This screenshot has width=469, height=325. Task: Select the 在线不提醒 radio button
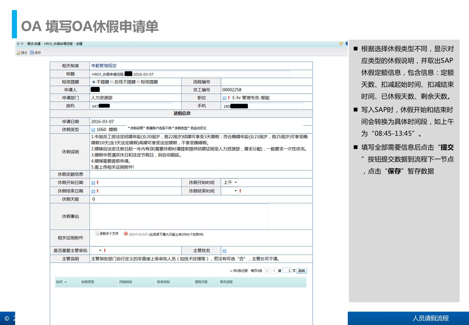[112, 82]
